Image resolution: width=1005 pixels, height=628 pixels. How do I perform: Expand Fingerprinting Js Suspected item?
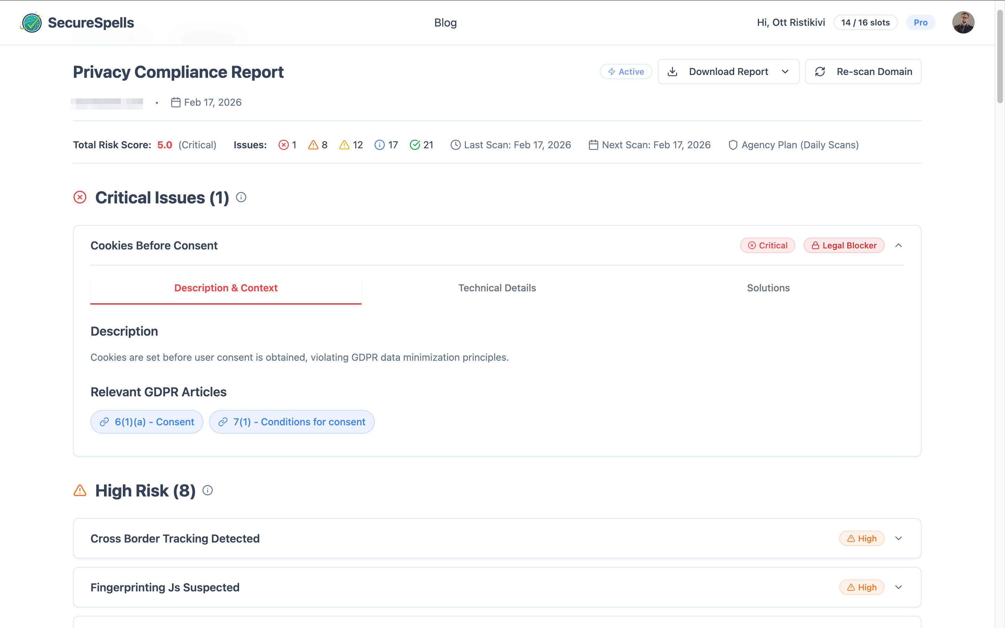click(899, 587)
